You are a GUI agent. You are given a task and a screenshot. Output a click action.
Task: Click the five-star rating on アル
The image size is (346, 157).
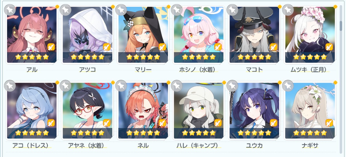click(x=32, y=57)
